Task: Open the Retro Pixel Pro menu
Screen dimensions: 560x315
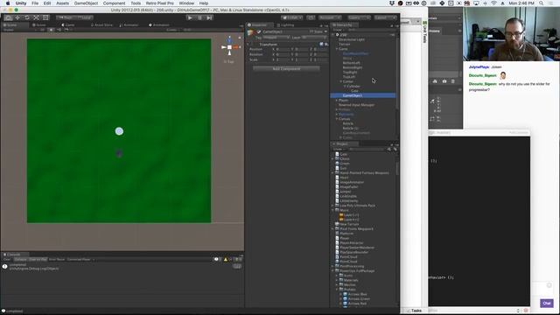Action: coord(159,3)
